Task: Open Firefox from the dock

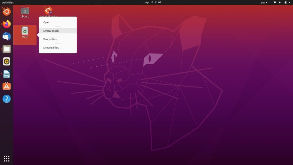Action: coord(6,24)
